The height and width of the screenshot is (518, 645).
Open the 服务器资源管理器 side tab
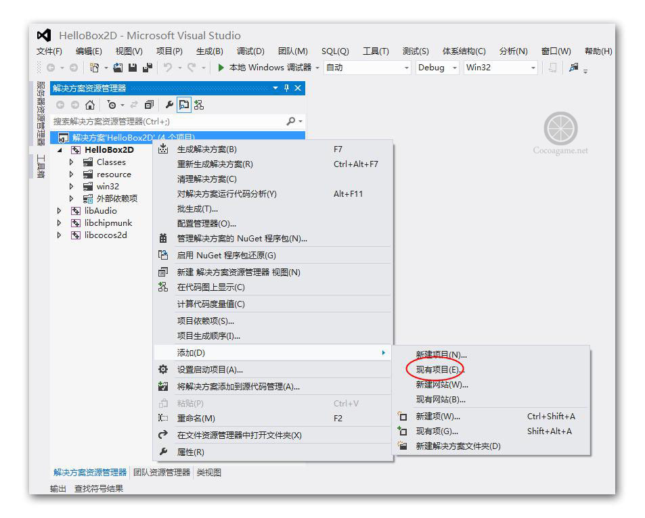(x=41, y=114)
